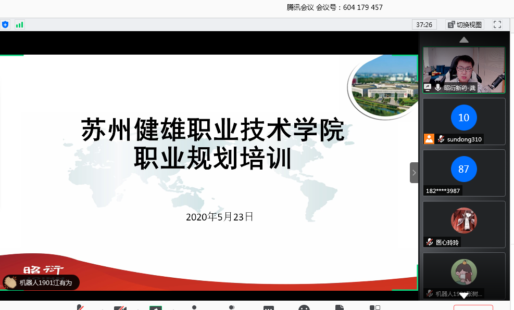Select the 医心玲玲 participant tile

coord(463,224)
